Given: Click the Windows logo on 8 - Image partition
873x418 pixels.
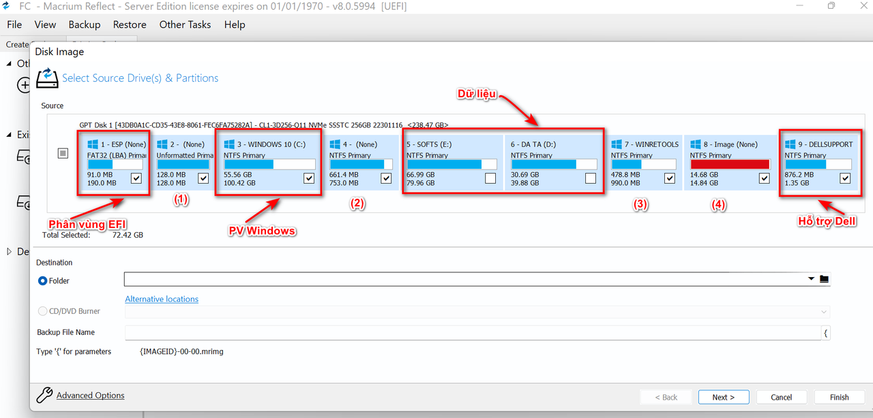Looking at the screenshot, I should [696, 144].
